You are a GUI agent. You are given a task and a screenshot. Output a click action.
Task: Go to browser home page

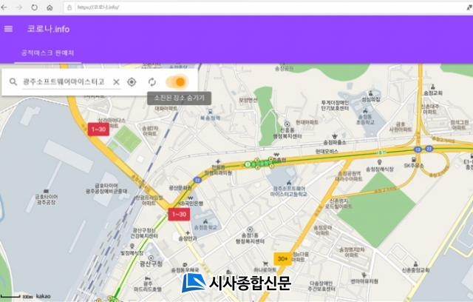(x=50, y=7)
